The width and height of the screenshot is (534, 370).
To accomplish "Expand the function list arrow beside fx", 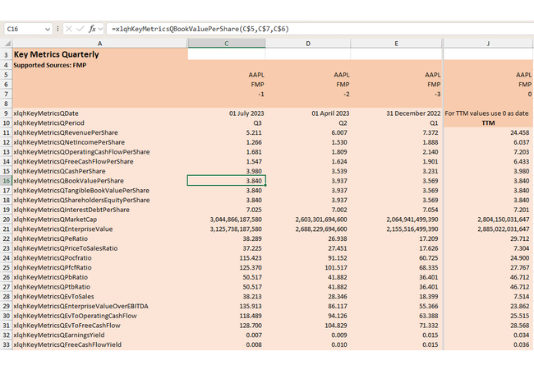I will (x=100, y=30).
